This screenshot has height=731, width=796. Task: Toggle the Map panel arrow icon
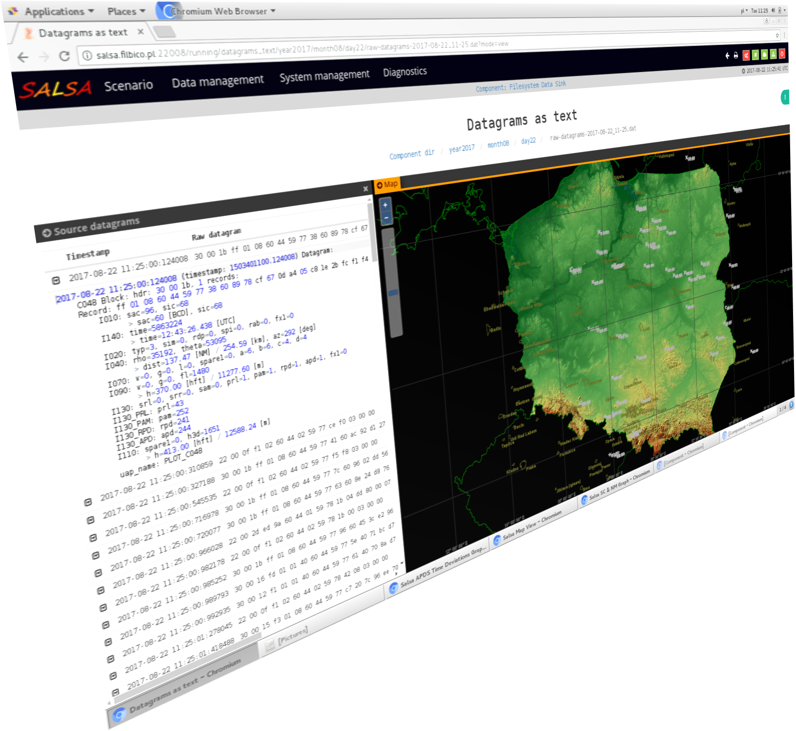[379, 185]
